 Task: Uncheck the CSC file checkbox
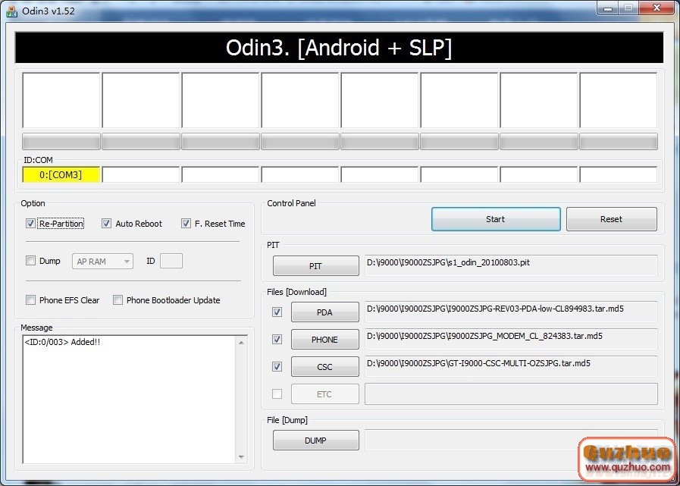[277, 367]
